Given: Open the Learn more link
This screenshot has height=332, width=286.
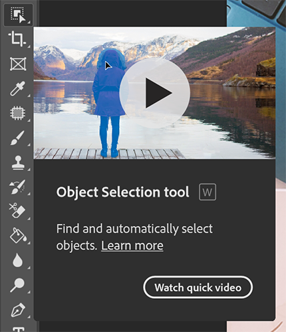Looking at the screenshot, I should click(x=132, y=246).
